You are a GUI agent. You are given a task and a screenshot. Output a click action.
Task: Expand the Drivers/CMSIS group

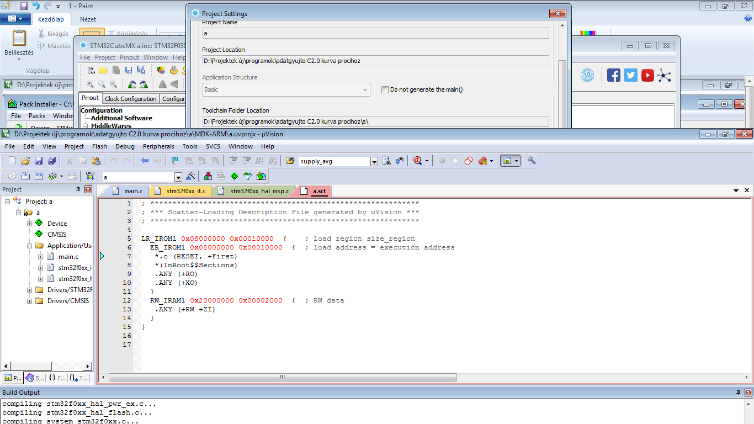(30, 301)
